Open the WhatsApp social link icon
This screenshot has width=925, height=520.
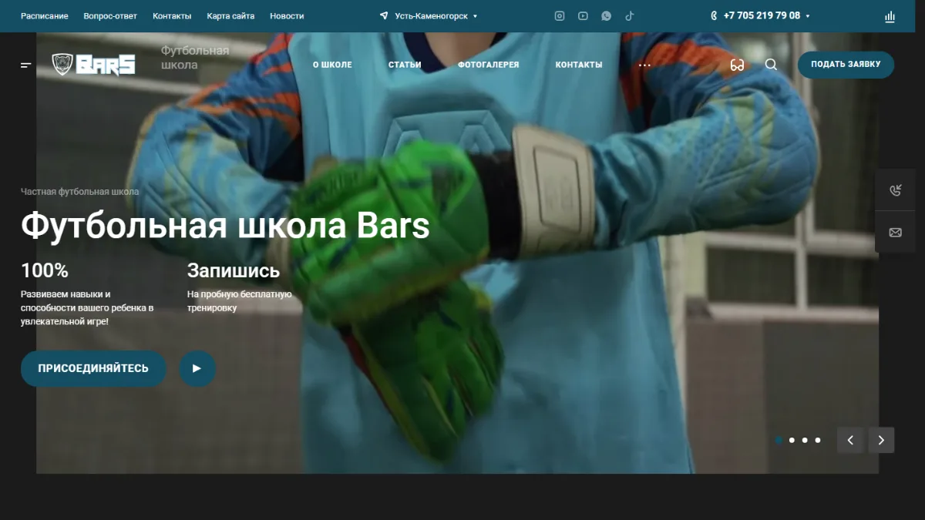(x=606, y=16)
